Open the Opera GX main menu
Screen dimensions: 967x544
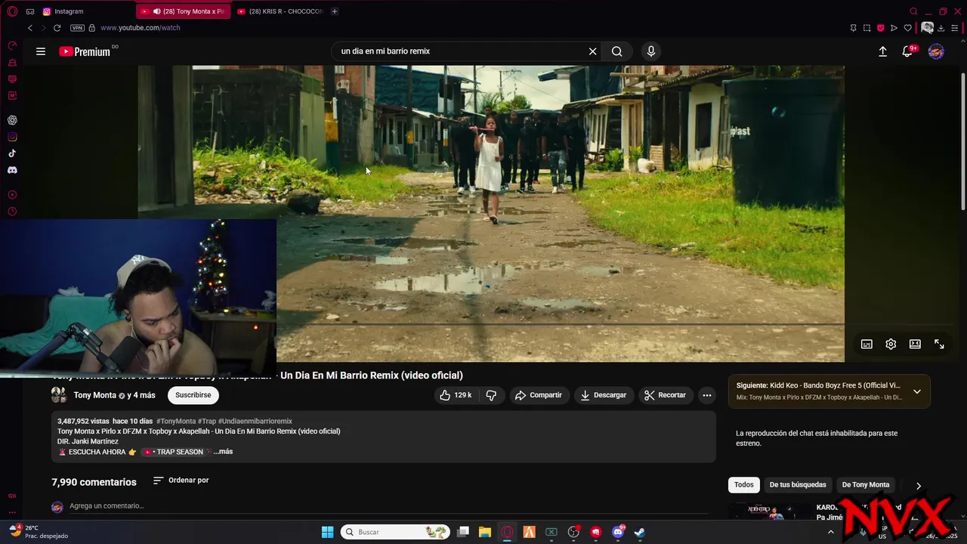click(12, 11)
